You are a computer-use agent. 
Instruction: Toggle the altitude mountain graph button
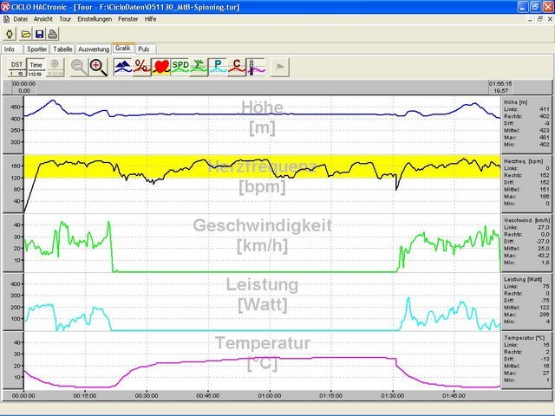(x=123, y=68)
